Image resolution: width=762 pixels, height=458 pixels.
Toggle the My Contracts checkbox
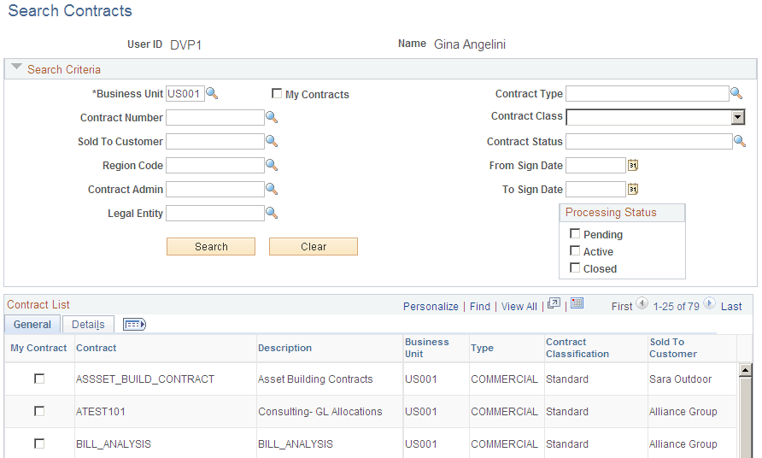click(x=277, y=93)
